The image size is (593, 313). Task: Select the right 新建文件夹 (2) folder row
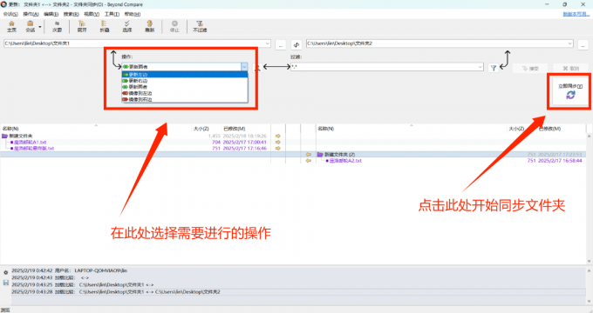coord(451,154)
